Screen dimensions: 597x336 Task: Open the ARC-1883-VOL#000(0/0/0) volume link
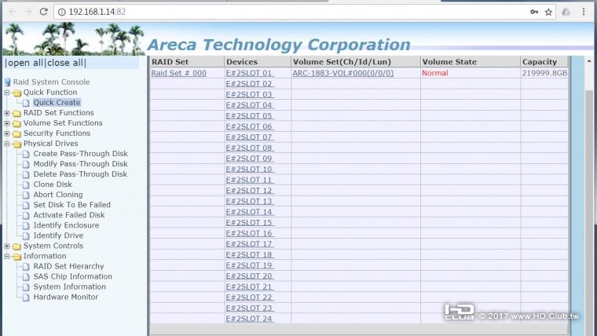342,73
